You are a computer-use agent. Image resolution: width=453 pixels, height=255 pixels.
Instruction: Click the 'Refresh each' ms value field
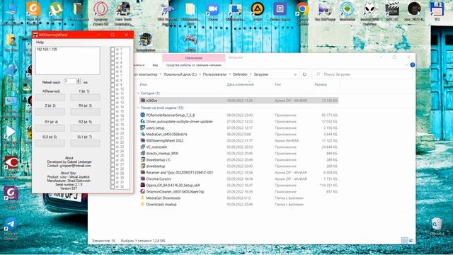coord(70,81)
